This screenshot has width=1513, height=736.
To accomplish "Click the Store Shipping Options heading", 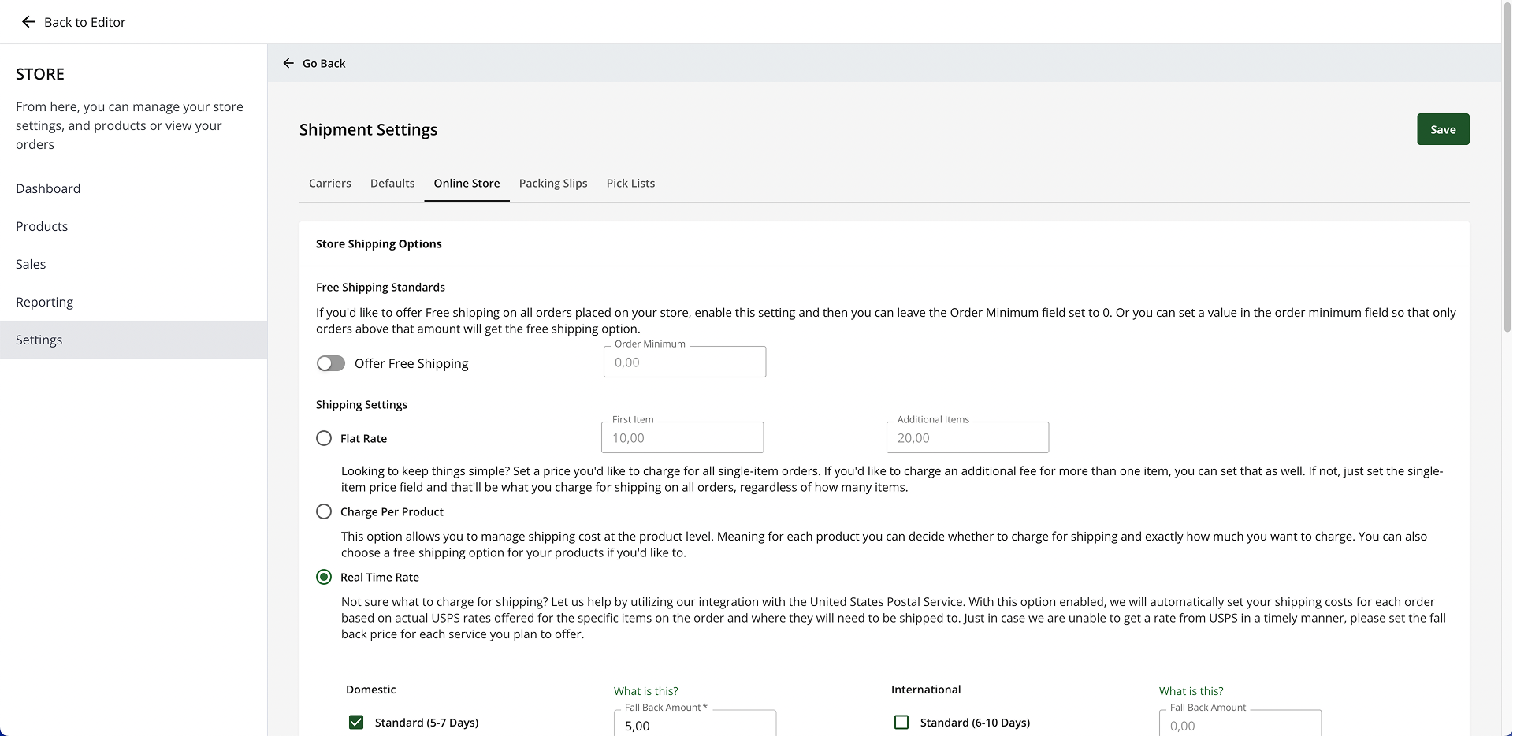I will [x=378, y=243].
